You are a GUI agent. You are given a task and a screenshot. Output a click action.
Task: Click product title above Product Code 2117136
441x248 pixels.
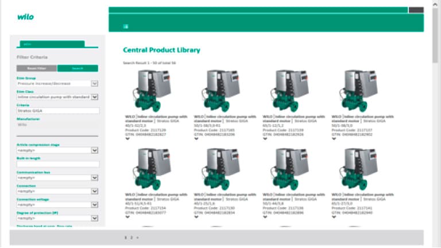(x=293, y=199)
